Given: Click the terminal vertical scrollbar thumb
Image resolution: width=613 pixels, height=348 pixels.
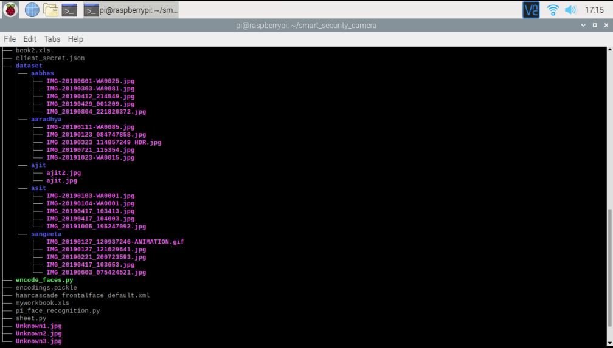Looking at the screenshot, I should coord(609,268).
